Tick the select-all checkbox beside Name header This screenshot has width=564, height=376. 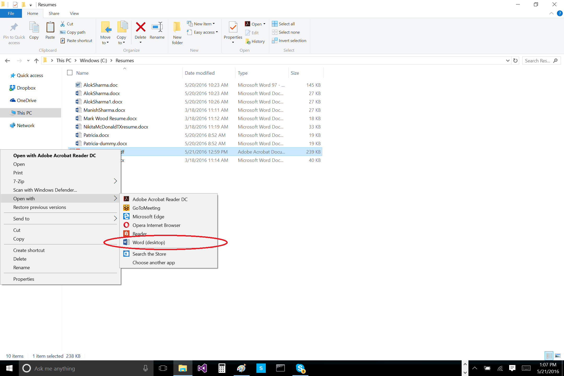70,73
